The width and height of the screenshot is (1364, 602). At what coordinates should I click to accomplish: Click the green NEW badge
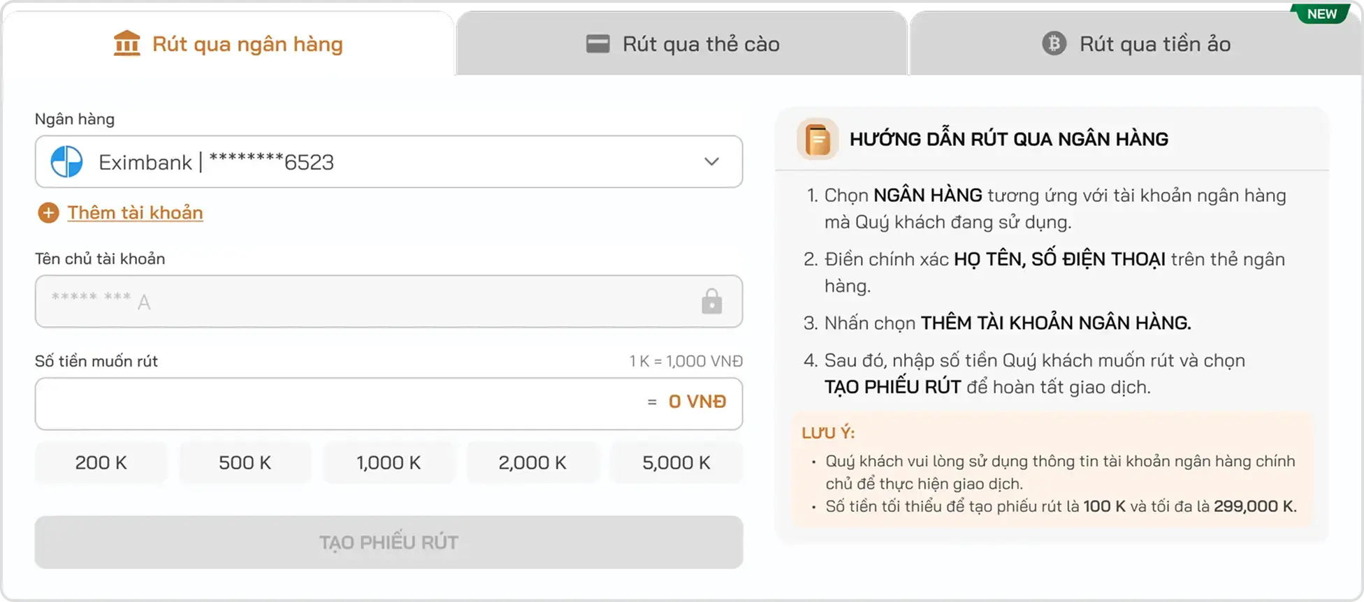(x=1321, y=14)
